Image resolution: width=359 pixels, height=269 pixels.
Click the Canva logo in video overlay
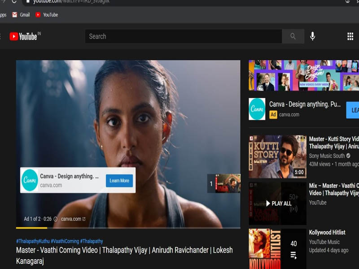tap(30, 180)
